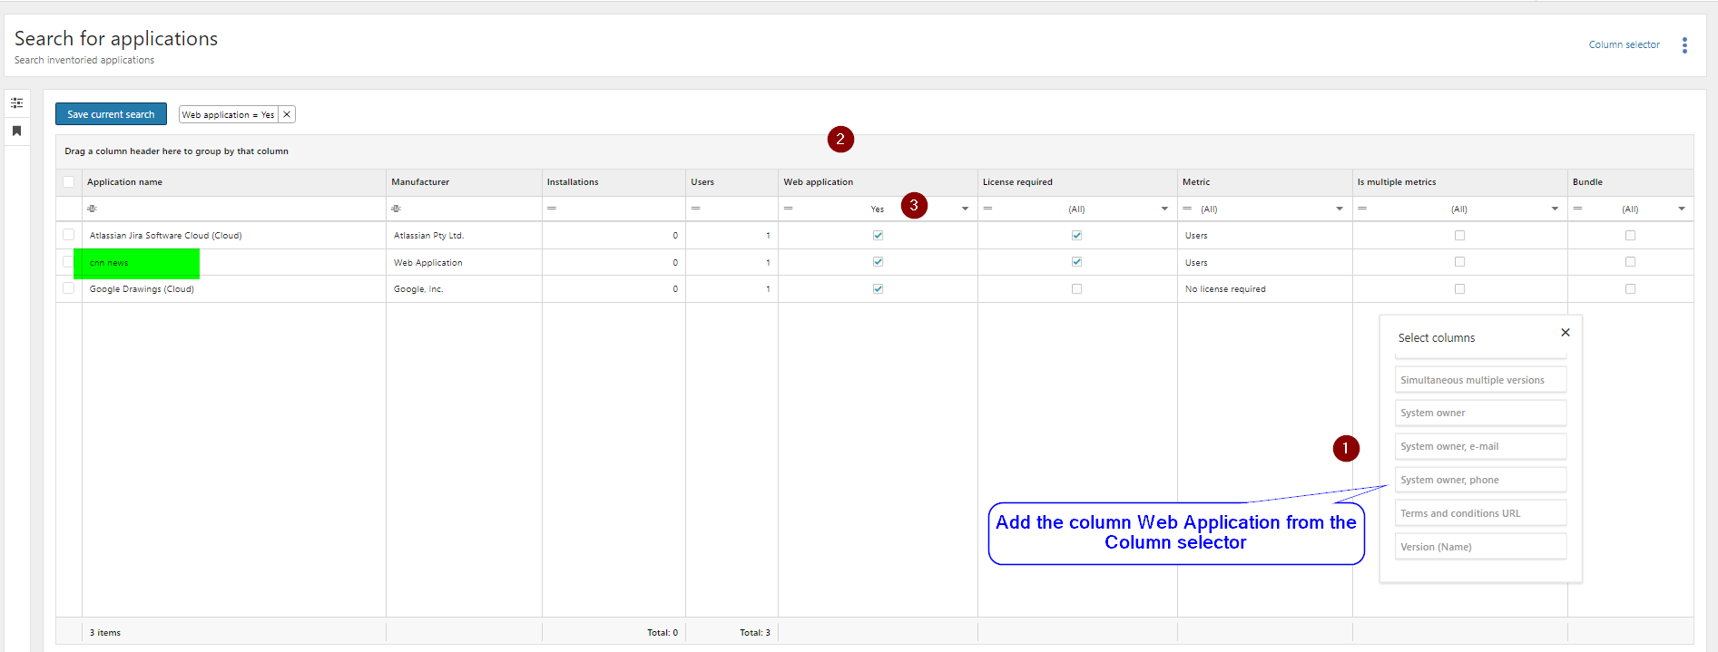Pick System owner, e-mail column
Image resolution: width=1718 pixels, height=652 pixels.
[1480, 446]
